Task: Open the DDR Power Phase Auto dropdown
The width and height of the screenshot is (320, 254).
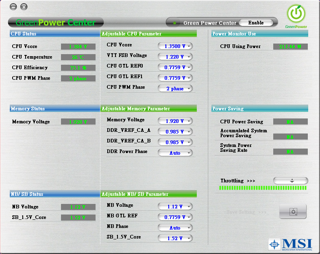Action: point(175,153)
